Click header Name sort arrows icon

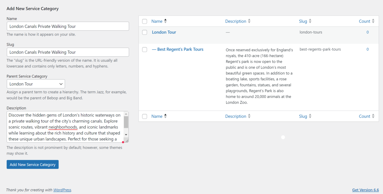pyautogui.click(x=165, y=21)
